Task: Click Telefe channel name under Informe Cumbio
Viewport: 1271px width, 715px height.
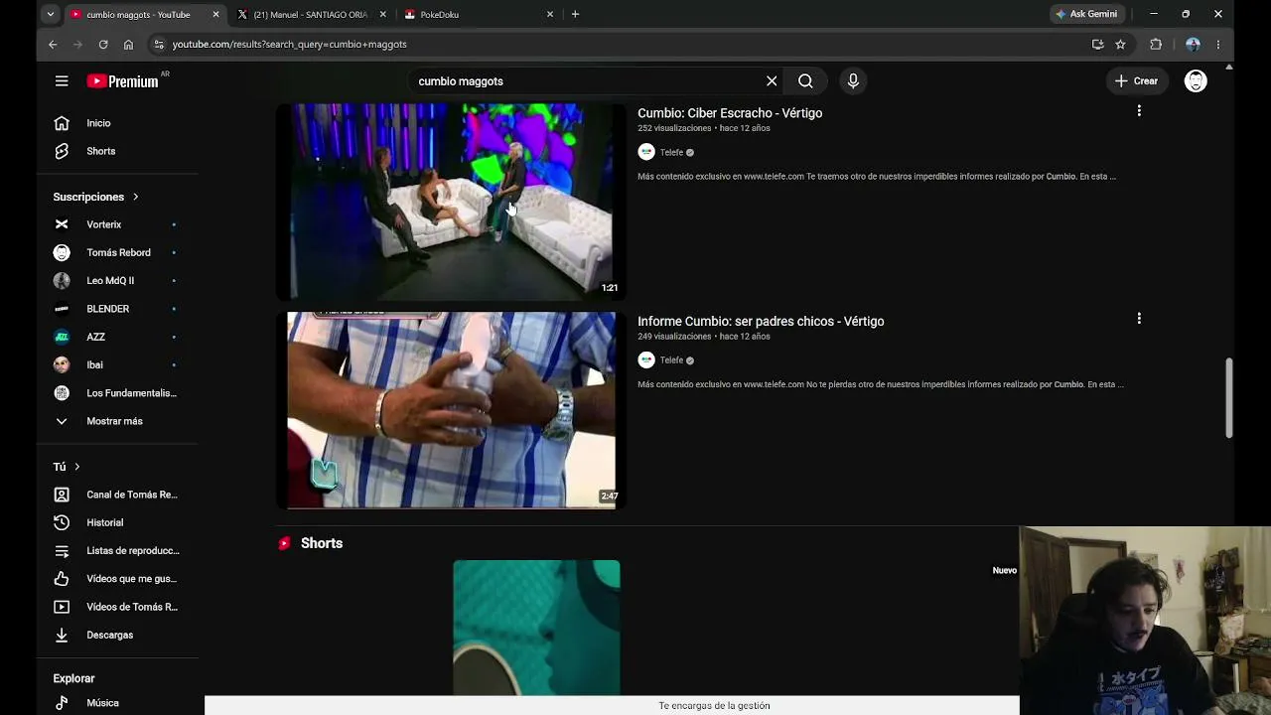Action: pyautogui.click(x=672, y=360)
